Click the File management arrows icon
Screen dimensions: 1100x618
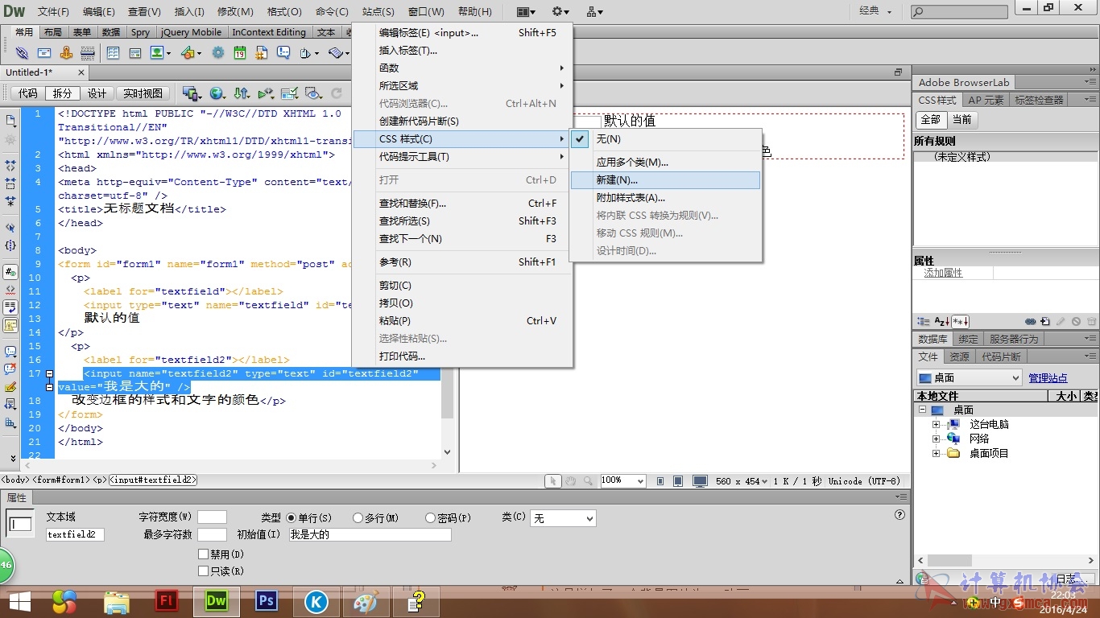(242, 93)
